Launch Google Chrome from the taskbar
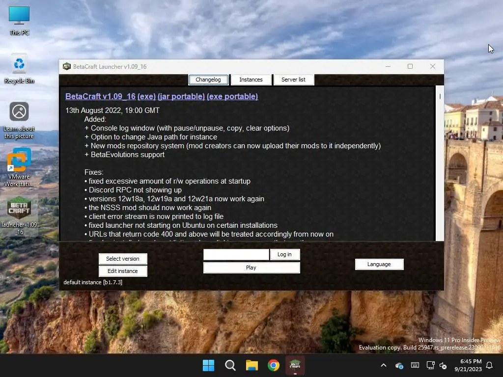This screenshot has height=377, width=503. click(x=273, y=365)
